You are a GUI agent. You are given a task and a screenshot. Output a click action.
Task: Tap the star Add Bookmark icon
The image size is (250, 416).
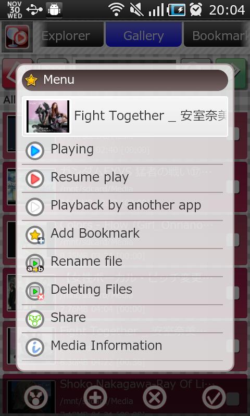tap(35, 235)
